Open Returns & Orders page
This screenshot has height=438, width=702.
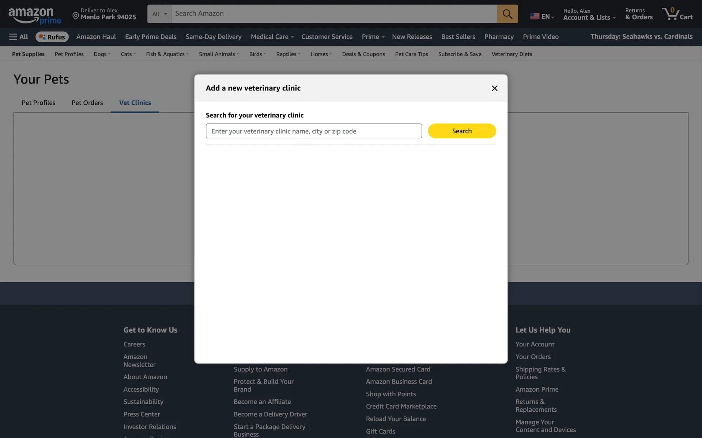[x=638, y=14]
